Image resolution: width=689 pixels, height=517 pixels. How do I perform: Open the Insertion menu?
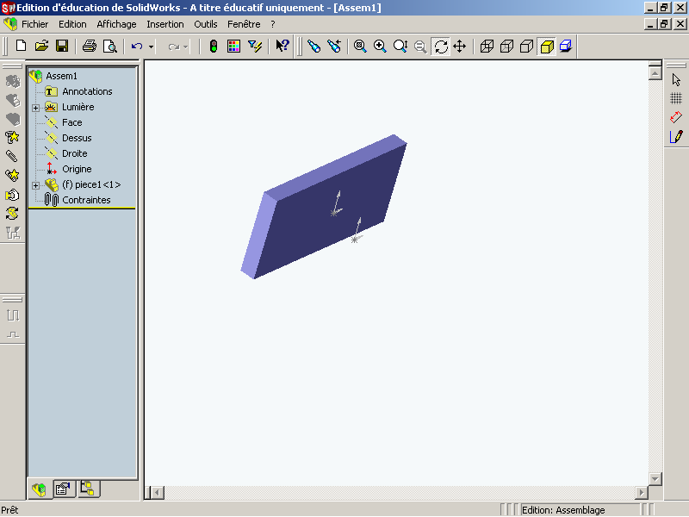pyautogui.click(x=165, y=24)
